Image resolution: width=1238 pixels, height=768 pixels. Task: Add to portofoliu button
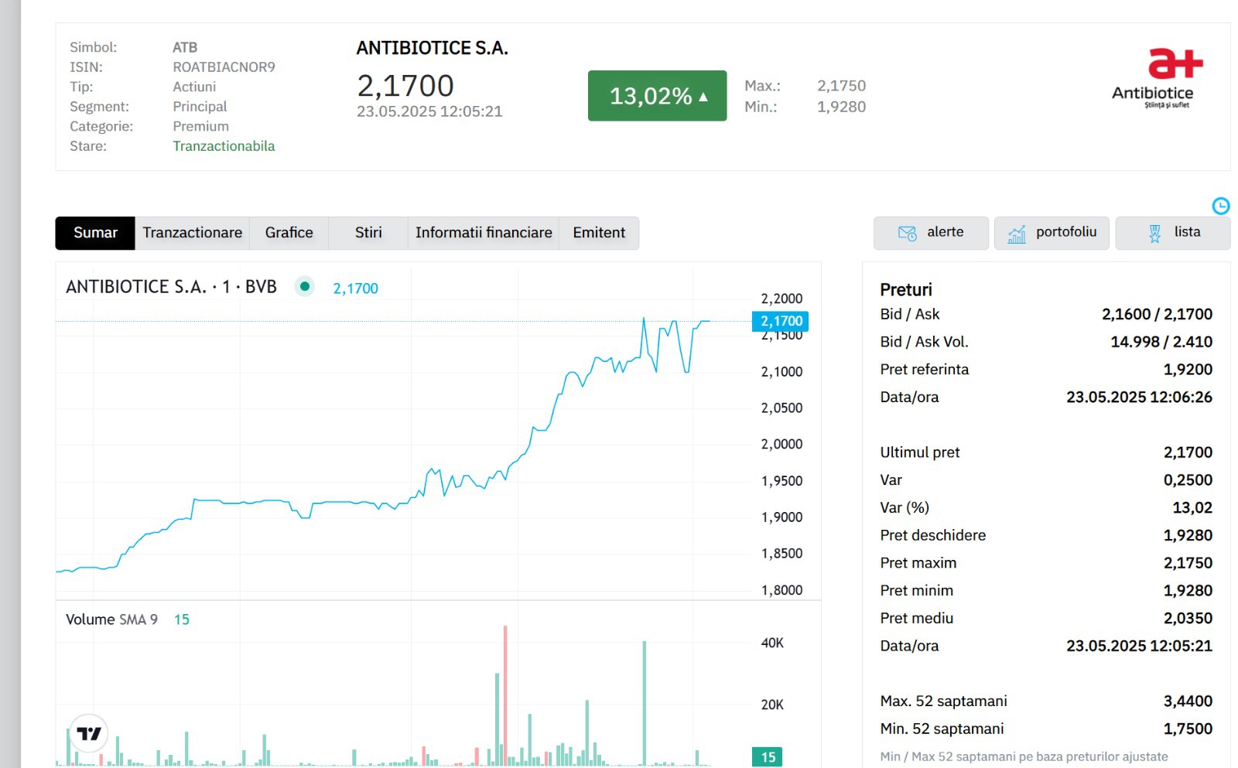pos(1052,233)
